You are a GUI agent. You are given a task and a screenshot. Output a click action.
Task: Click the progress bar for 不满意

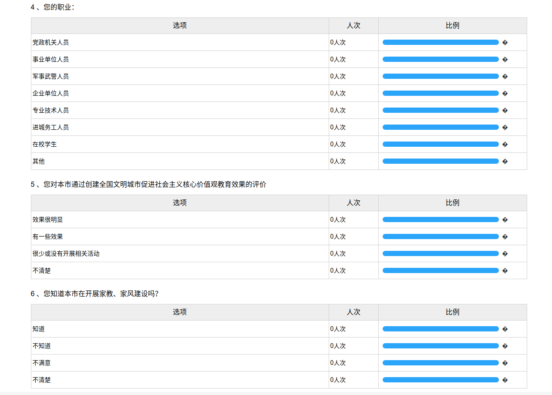click(x=441, y=363)
